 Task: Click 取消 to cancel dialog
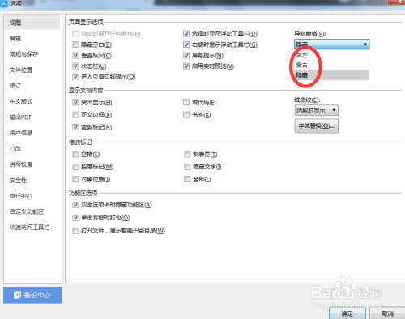pyautogui.click(x=388, y=313)
